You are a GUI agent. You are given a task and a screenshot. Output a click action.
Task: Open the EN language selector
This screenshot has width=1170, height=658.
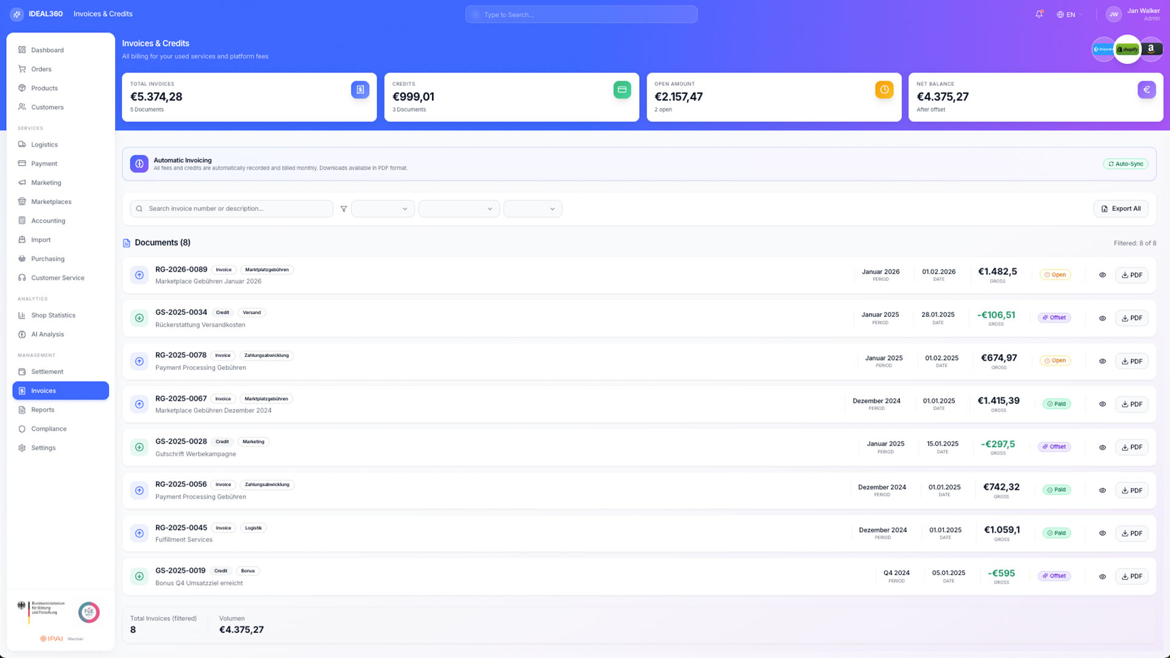[1069, 15]
